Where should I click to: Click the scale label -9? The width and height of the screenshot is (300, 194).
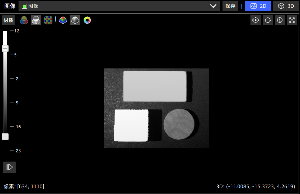(16, 103)
